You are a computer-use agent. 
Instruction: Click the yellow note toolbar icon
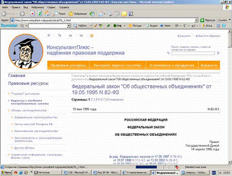coord(124,14)
